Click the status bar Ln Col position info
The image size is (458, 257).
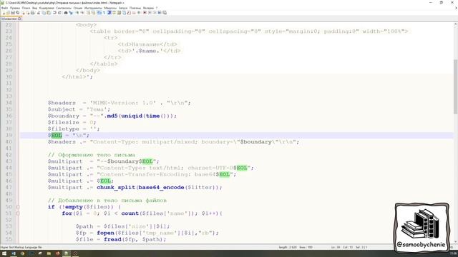pyautogui.click(x=349, y=248)
